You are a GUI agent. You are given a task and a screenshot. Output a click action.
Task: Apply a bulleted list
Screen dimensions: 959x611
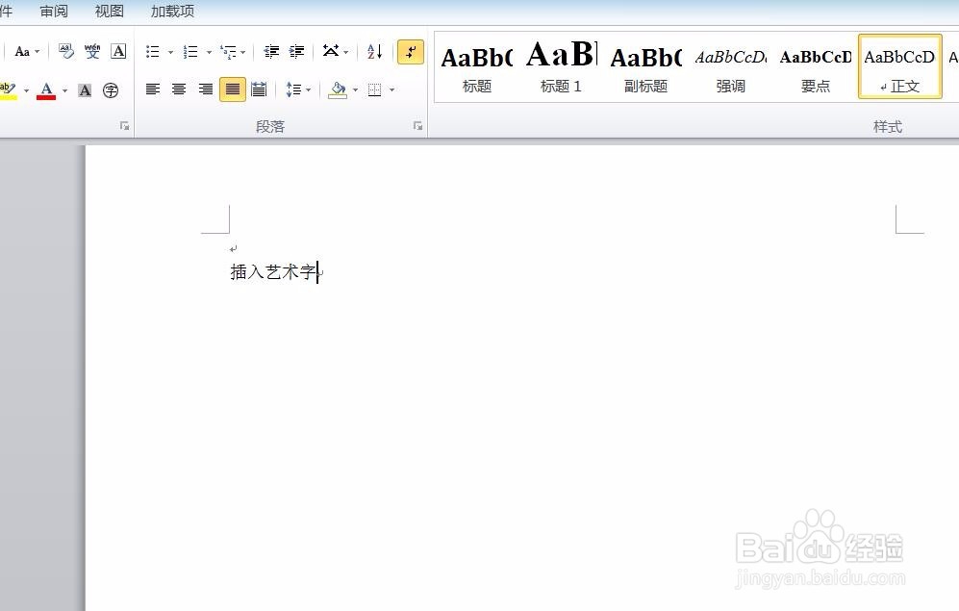coord(153,51)
